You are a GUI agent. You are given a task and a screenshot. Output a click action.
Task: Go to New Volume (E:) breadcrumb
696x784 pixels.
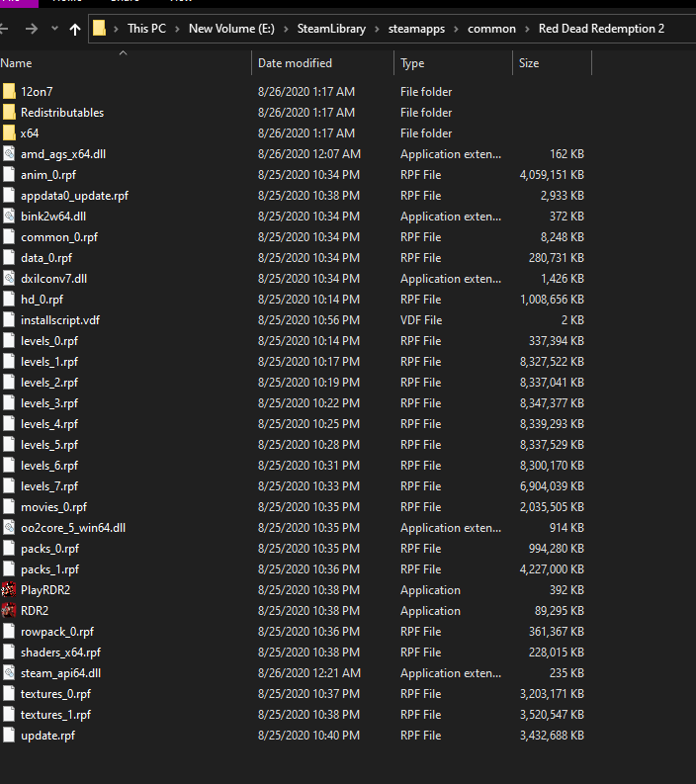tap(231, 29)
